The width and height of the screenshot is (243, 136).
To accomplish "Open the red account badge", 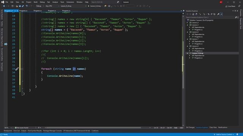I will (221, 2).
